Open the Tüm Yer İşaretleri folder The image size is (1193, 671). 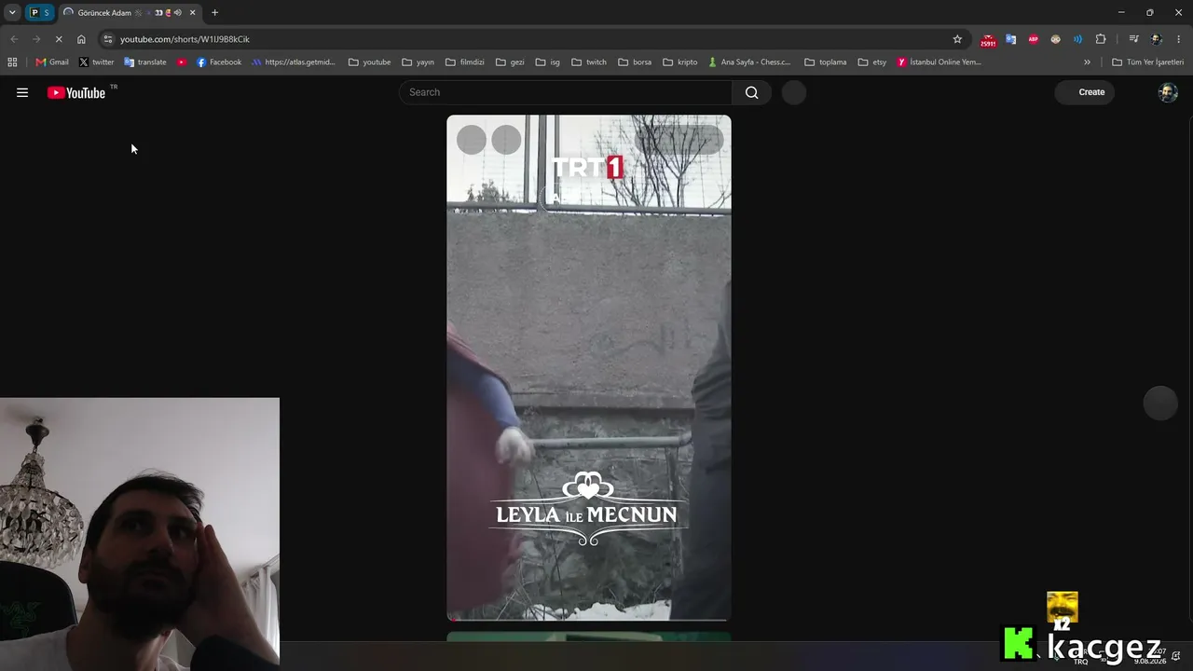click(x=1148, y=62)
